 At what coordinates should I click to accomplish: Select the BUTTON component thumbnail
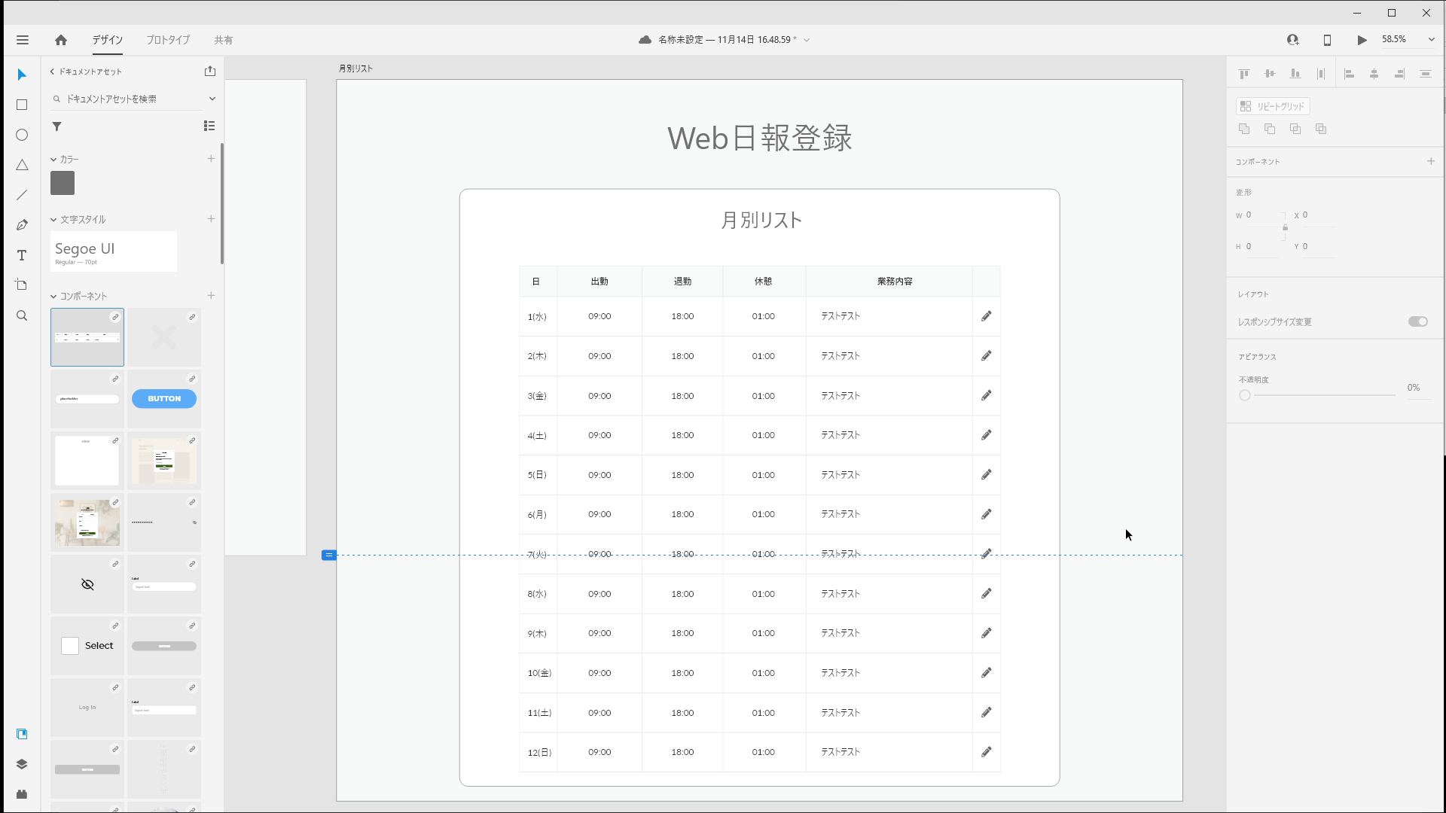coord(164,399)
